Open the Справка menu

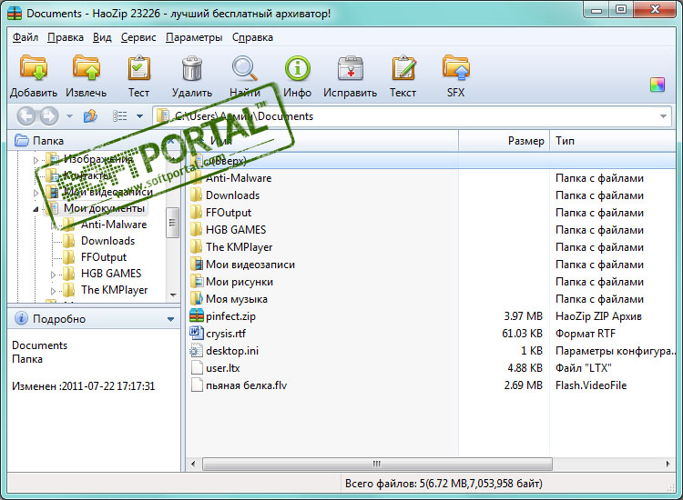pos(252,37)
